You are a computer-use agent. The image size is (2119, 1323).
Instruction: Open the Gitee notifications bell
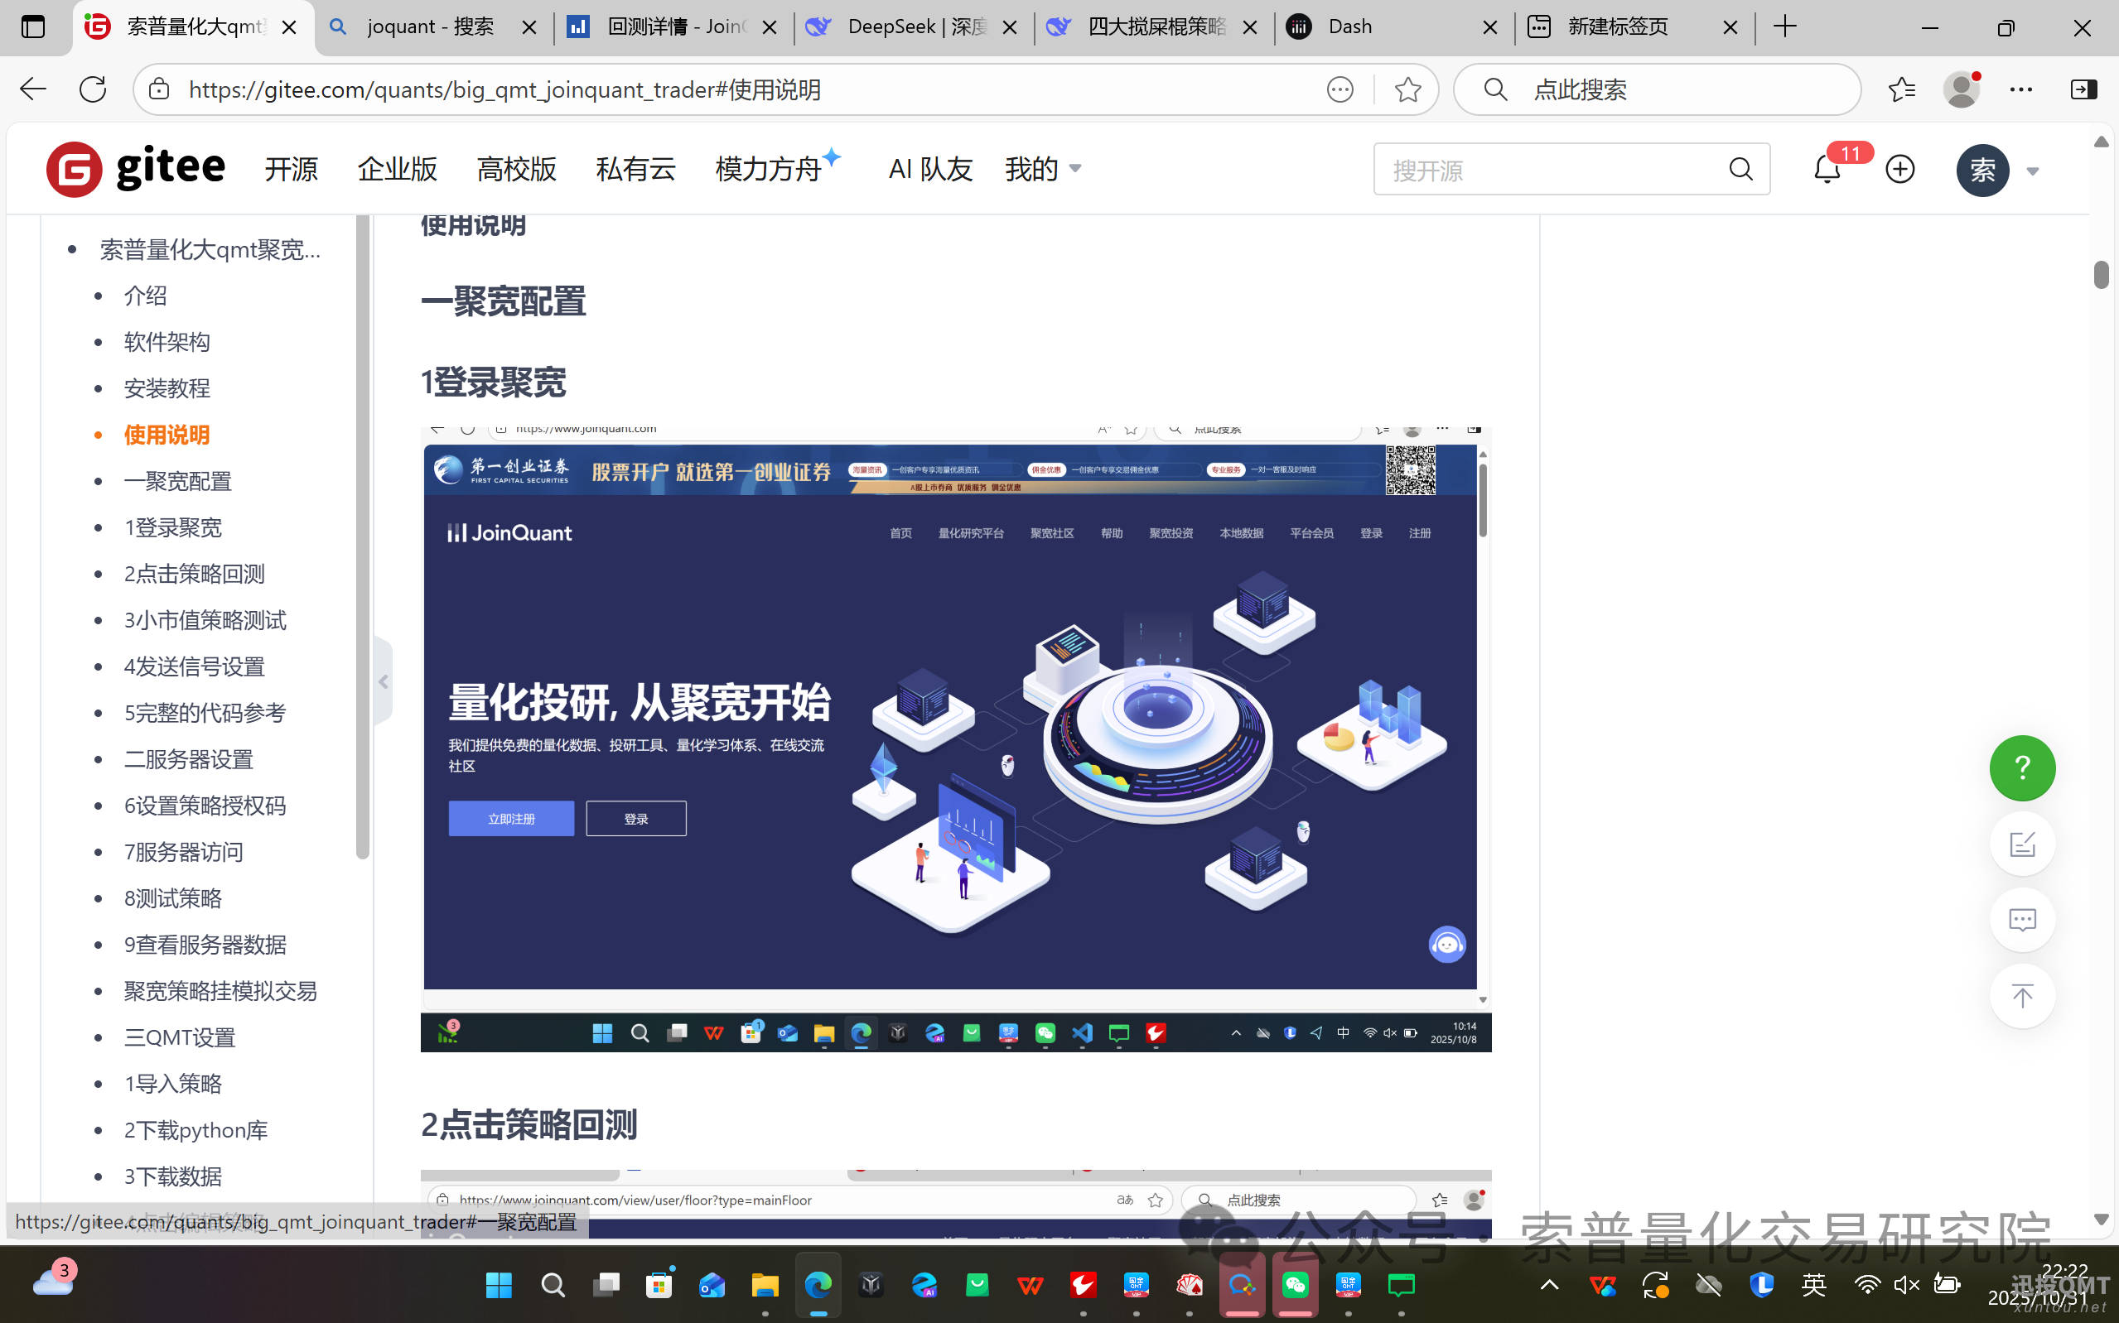[x=1826, y=169]
